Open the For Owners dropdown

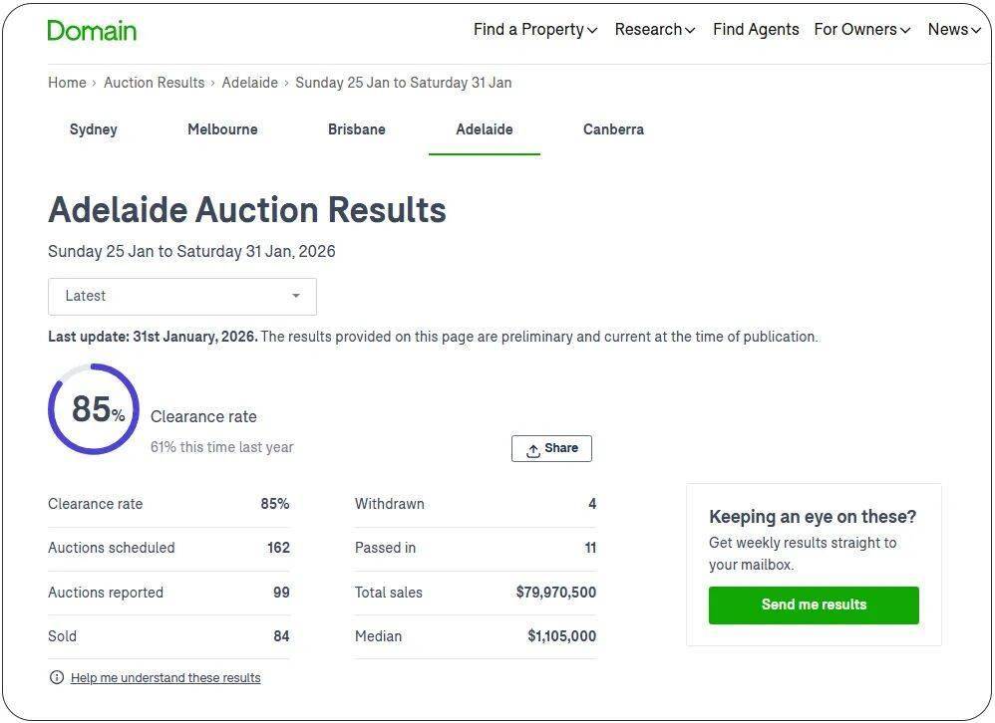(862, 30)
